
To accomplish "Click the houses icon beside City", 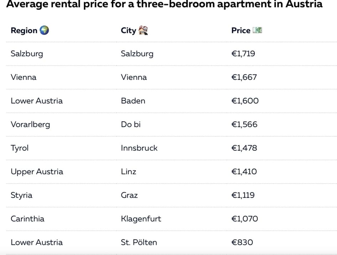I will 143,30.
